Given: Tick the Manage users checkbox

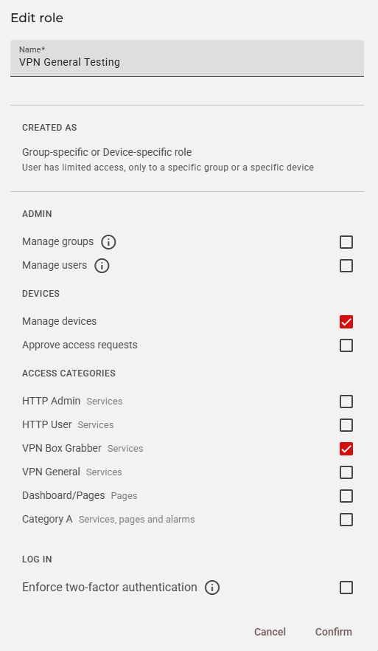Looking at the screenshot, I should [346, 266].
